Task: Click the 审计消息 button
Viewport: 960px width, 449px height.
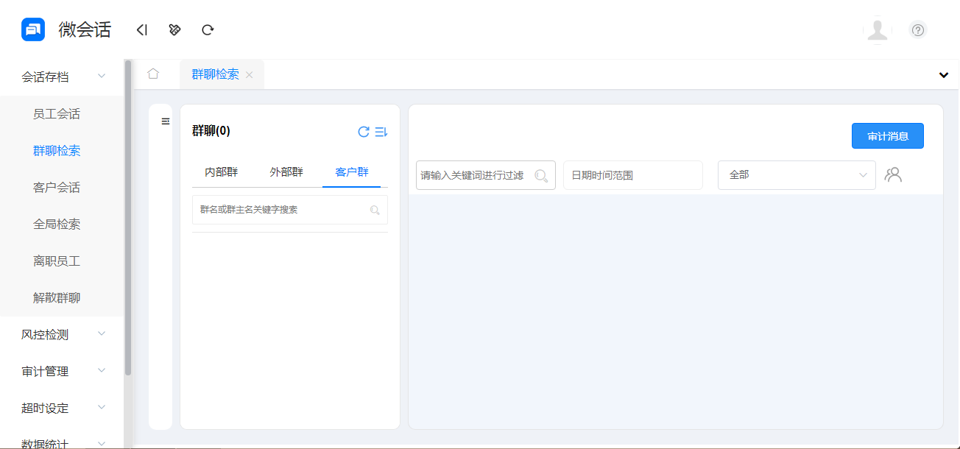Action: coord(887,135)
